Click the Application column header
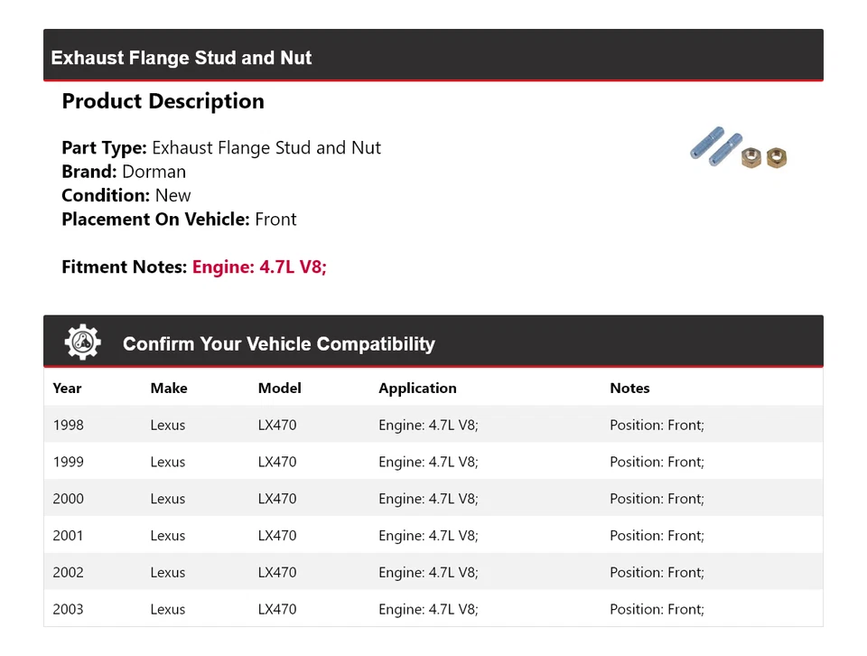 417,388
